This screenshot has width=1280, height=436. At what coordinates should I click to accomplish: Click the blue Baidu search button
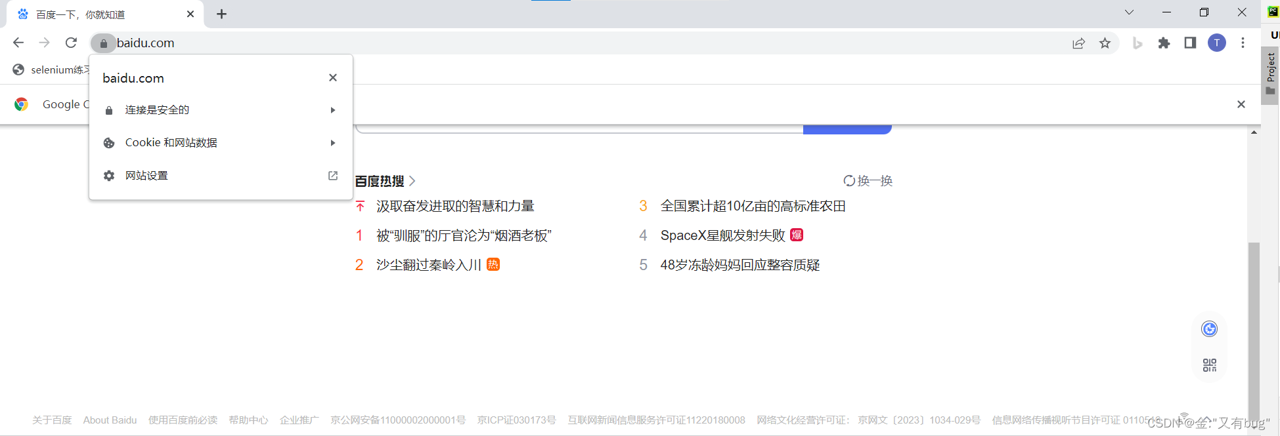tap(847, 129)
